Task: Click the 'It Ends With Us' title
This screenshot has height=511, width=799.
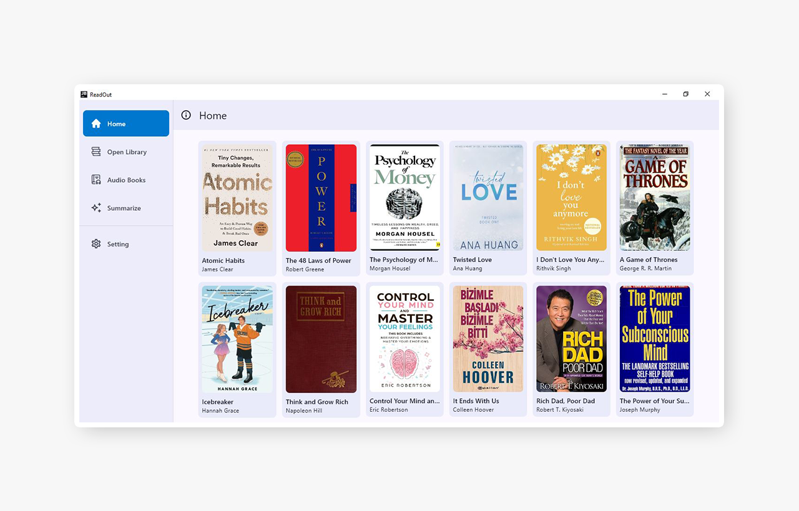Action: (x=476, y=401)
